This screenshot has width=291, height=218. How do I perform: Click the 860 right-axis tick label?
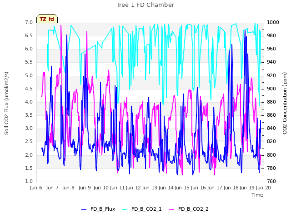[x=271, y=115]
